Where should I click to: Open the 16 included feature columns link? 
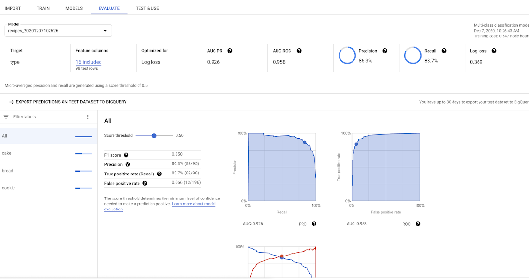(x=88, y=62)
